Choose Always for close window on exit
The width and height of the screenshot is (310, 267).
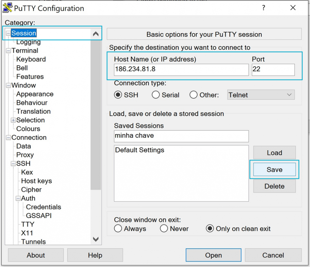coord(118,229)
